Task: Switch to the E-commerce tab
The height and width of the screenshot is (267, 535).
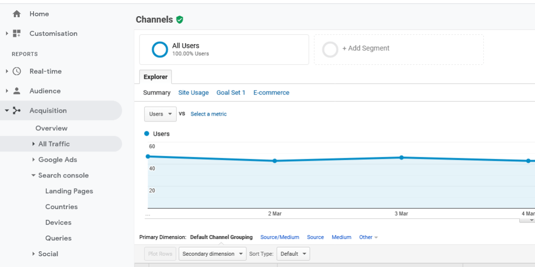Action: (x=271, y=93)
